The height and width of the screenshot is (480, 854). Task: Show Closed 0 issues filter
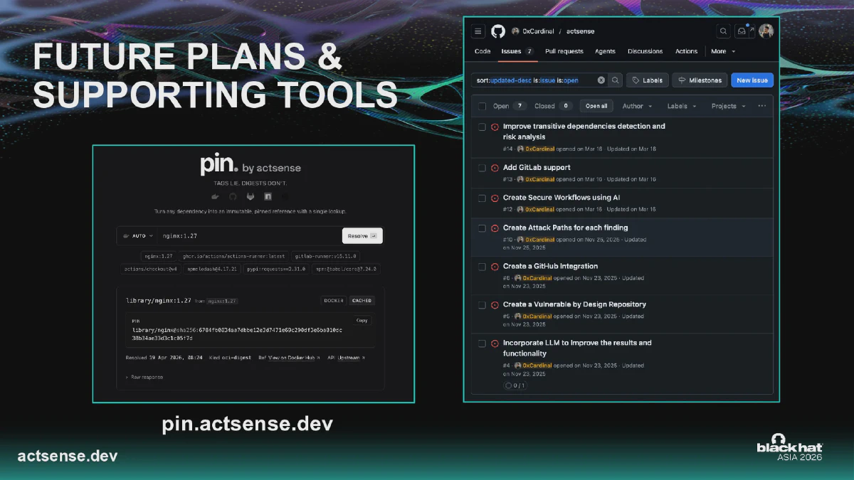click(x=553, y=106)
